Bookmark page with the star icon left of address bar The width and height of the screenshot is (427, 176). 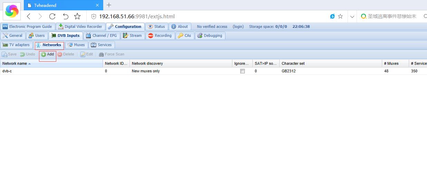[x=77, y=16]
